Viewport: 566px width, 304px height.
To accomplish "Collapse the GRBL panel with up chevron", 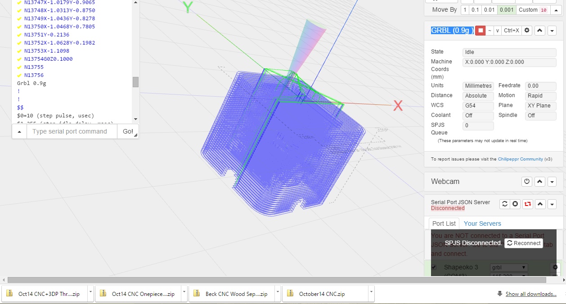I will (x=540, y=31).
